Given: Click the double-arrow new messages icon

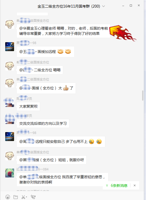Looking at the screenshot, I should tap(107, 186).
